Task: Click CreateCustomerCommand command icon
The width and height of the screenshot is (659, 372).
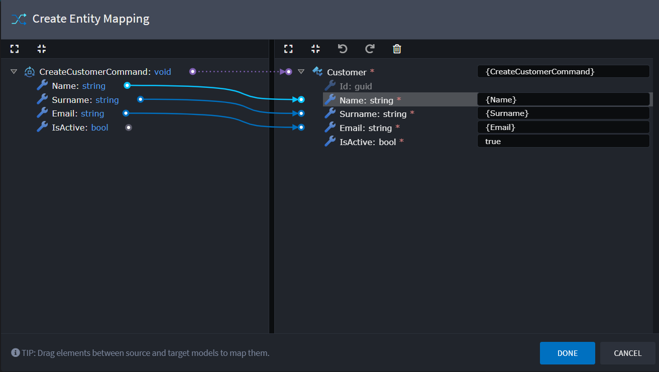Action: (x=29, y=72)
